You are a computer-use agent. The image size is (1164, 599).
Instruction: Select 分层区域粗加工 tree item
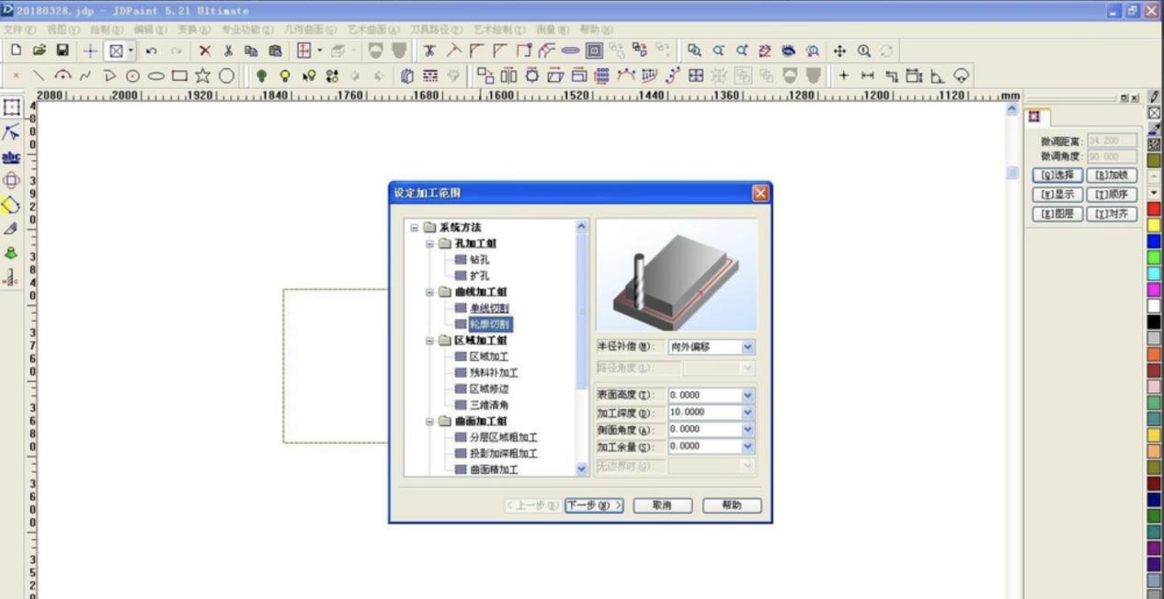click(x=504, y=437)
